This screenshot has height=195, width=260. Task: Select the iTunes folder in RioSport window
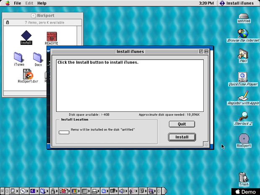(19, 59)
